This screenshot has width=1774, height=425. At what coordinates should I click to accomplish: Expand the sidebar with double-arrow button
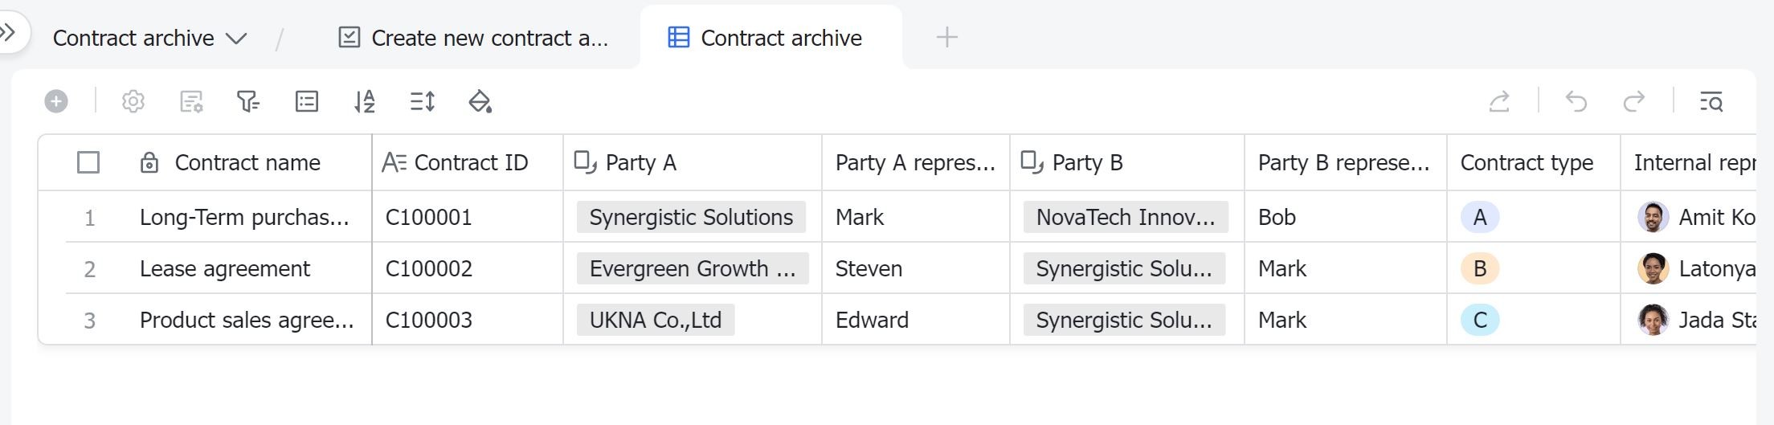8,33
